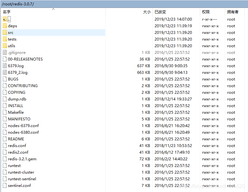
Task: Click the nodes-6379.conf file icon
Action: point(5,125)
